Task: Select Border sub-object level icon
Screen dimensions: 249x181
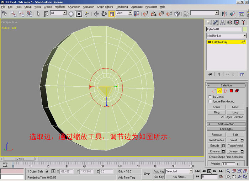Action: (x=225, y=91)
